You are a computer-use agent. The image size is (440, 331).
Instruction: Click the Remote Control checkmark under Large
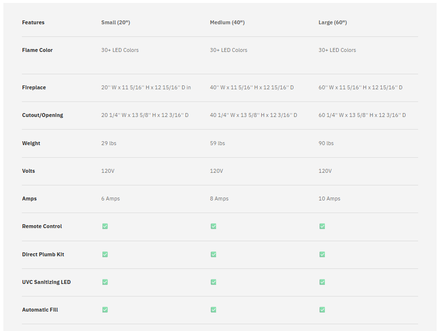click(x=322, y=226)
